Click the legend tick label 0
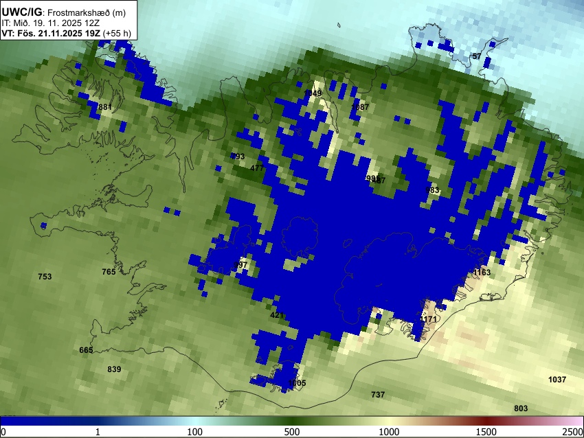584x438 pixels. (x=3, y=432)
